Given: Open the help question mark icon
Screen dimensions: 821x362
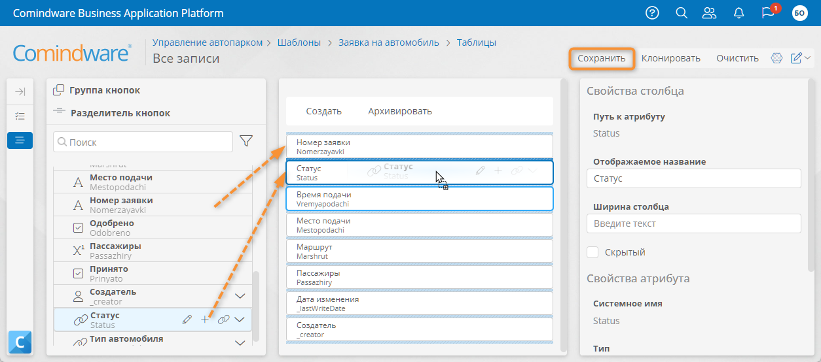Looking at the screenshot, I should 652,13.
